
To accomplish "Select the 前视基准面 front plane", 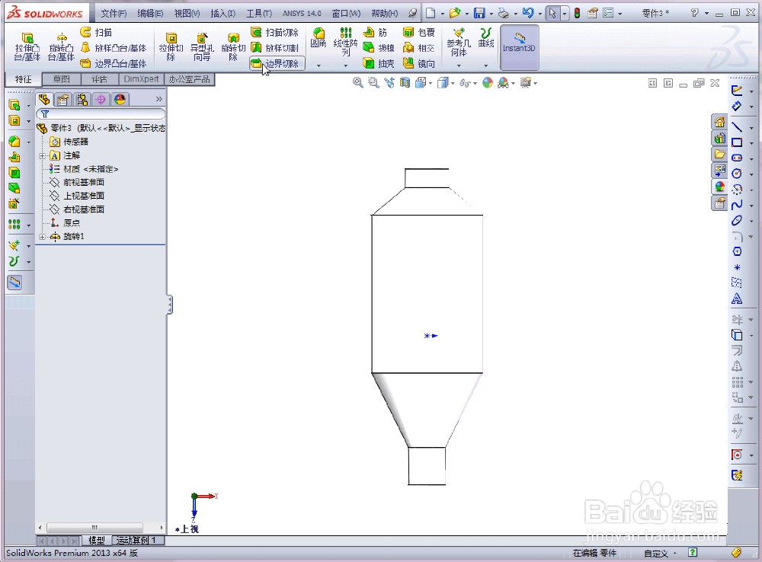I will point(77,182).
